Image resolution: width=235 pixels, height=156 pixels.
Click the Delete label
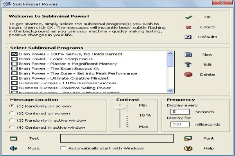208,74
